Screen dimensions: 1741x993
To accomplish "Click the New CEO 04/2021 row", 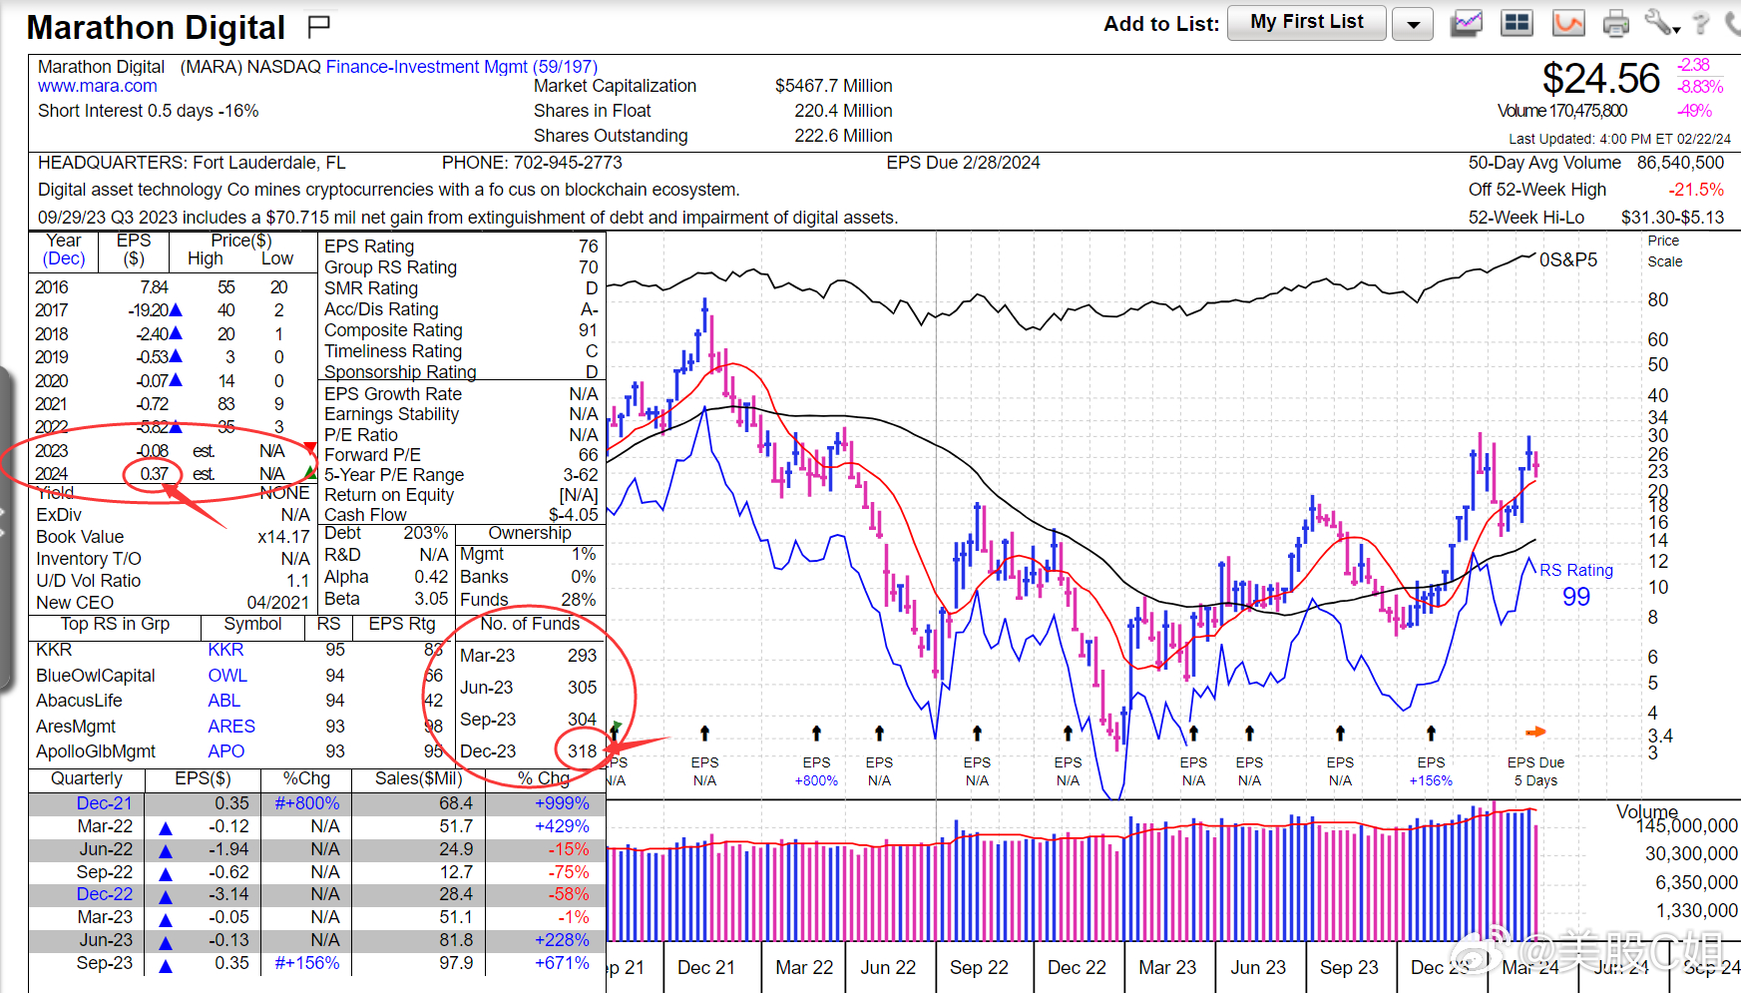I will click(x=173, y=603).
